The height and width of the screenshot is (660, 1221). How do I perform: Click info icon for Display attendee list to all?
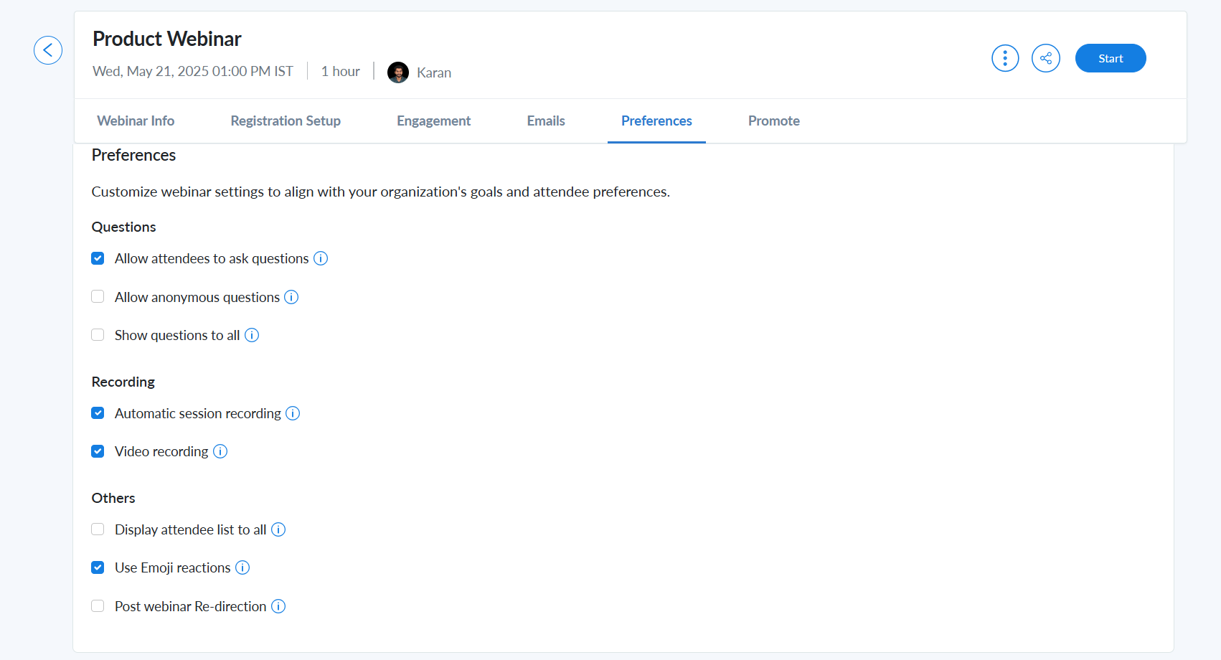coord(278,529)
